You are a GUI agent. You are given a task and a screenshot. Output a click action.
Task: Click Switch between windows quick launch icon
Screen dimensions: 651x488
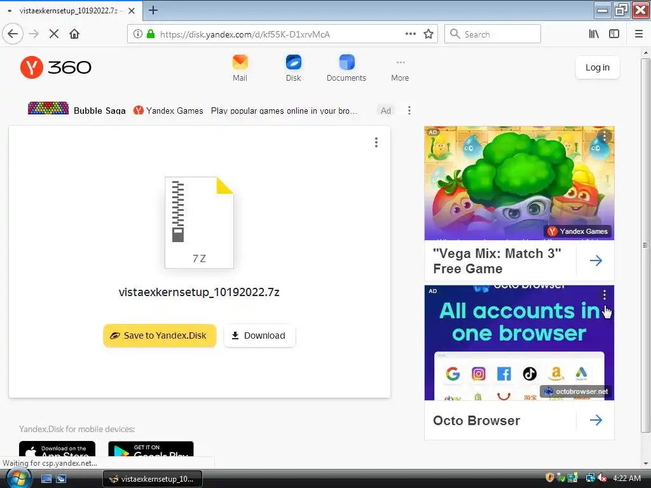[61, 479]
